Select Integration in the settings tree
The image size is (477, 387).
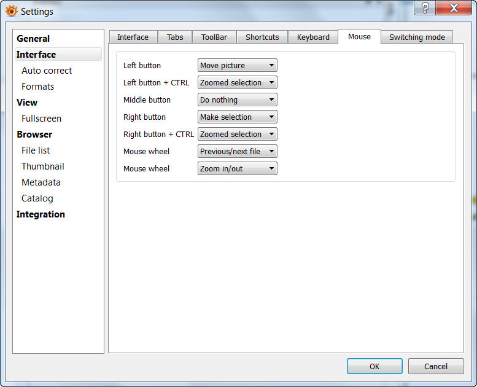41,214
